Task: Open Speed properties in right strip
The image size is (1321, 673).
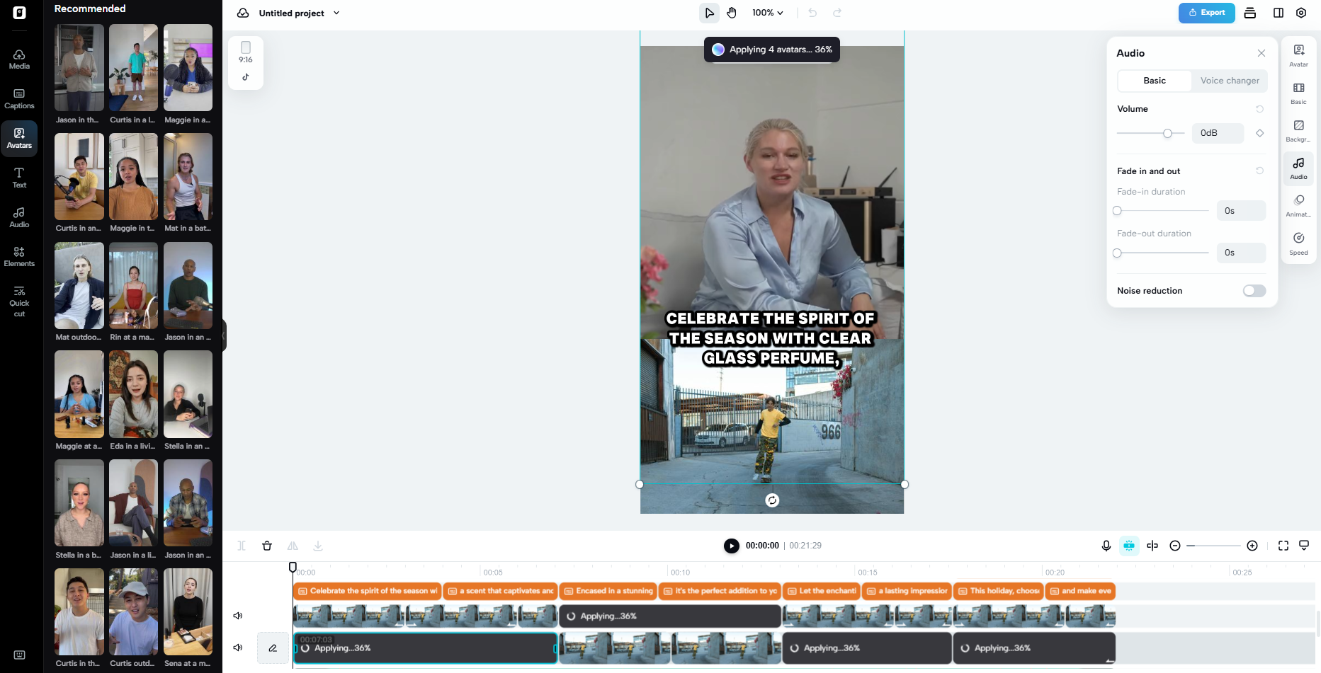Action: click(1299, 243)
